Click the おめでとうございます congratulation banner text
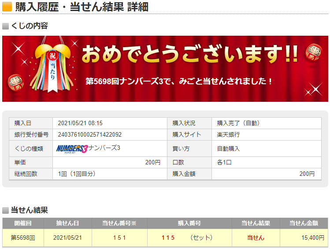 [x=189, y=54]
